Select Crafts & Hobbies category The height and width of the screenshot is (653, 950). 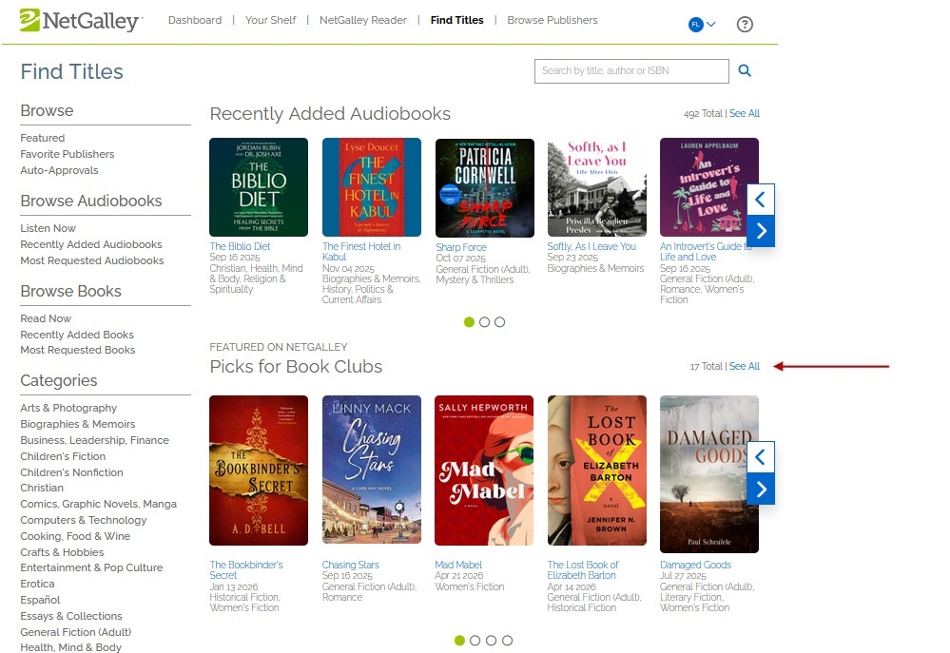[x=62, y=552]
